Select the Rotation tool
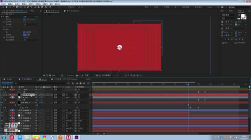251x140 pixels. (14, 7)
